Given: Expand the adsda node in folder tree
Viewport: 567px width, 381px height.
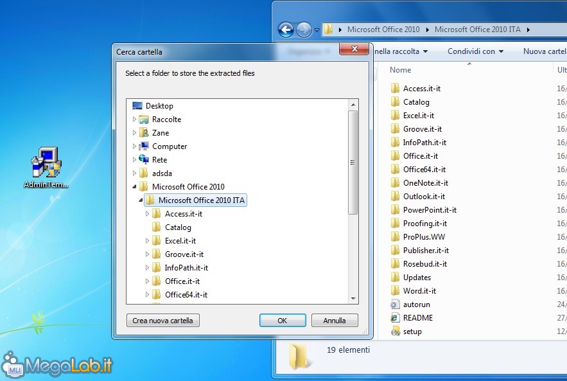Looking at the screenshot, I should tap(134, 173).
